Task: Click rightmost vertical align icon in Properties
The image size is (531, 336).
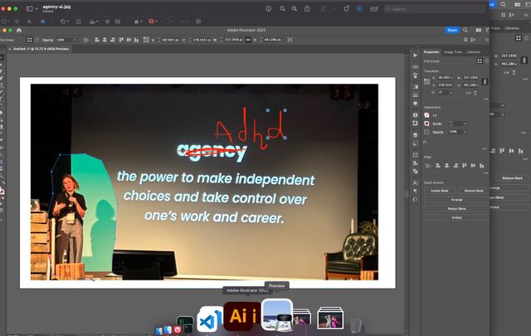Action: point(481,166)
